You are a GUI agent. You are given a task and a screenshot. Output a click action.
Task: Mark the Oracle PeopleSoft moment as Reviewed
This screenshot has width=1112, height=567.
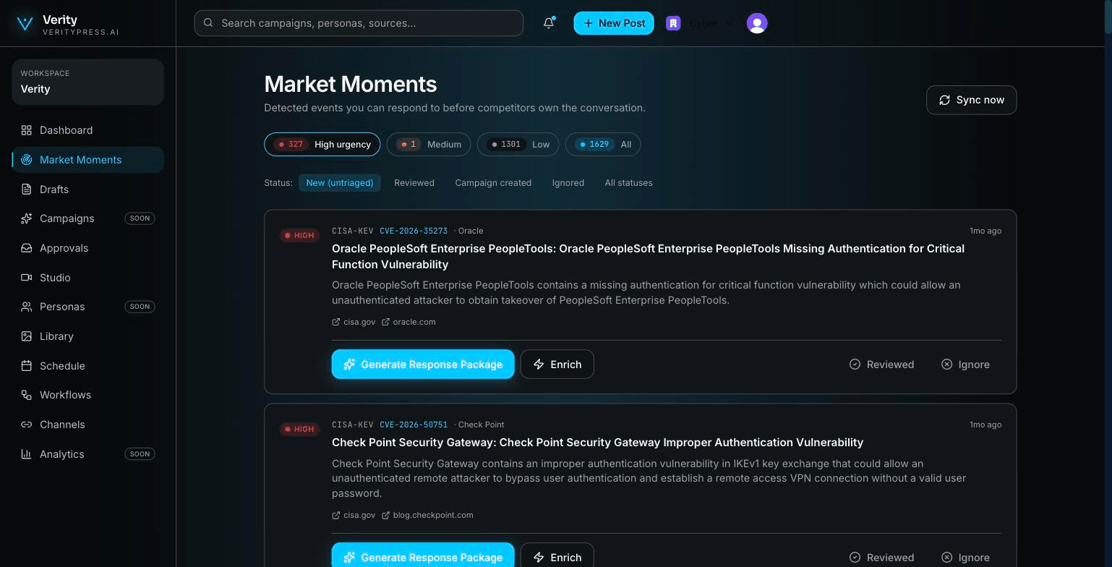(881, 364)
